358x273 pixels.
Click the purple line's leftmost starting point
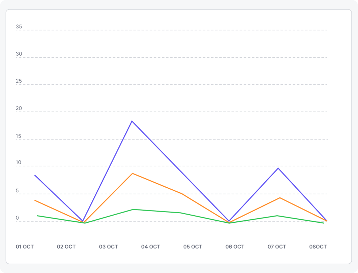[x=35, y=175]
